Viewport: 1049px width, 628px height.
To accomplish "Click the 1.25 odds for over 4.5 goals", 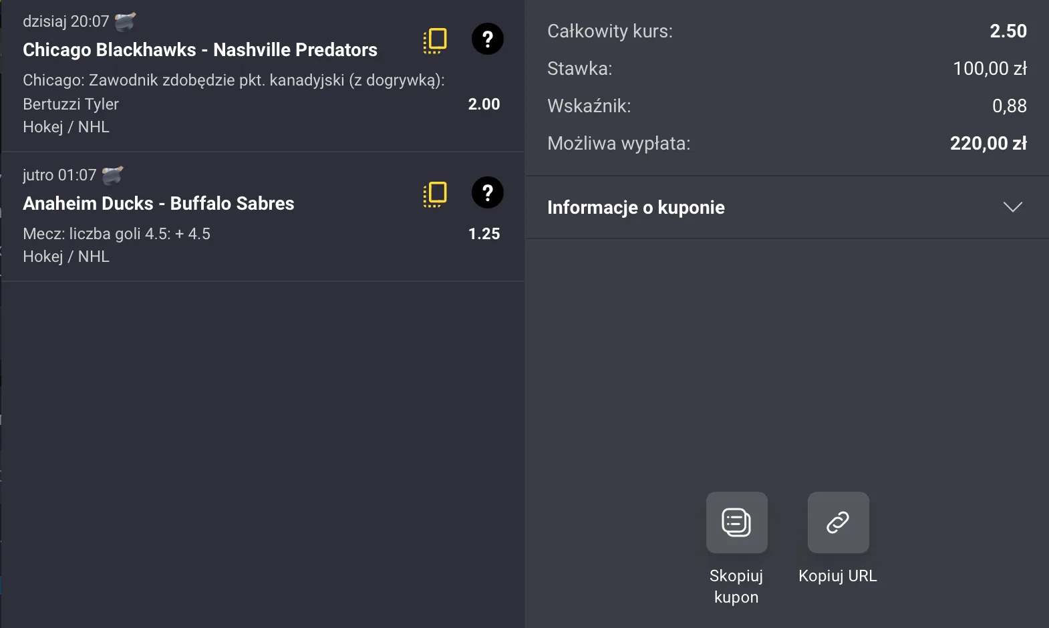I will pyautogui.click(x=484, y=234).
